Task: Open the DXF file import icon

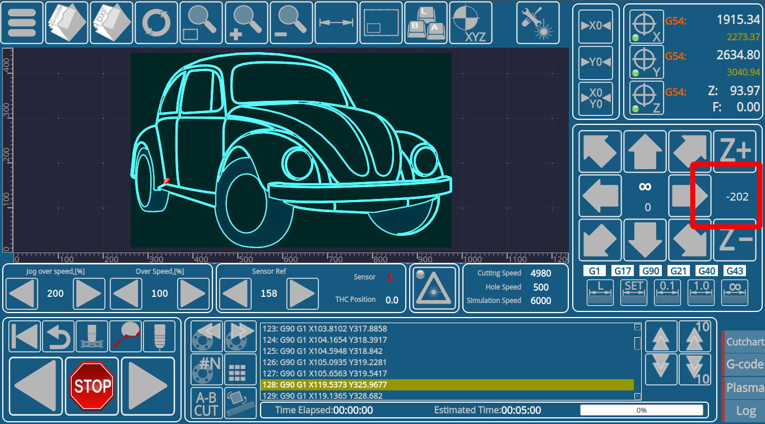Action: [112, 23]
